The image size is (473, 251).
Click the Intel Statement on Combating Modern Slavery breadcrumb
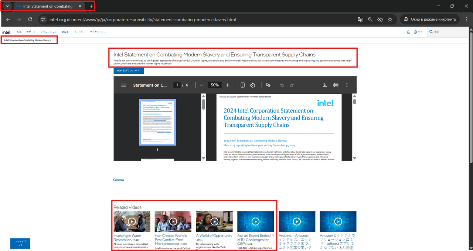(27, 40)
